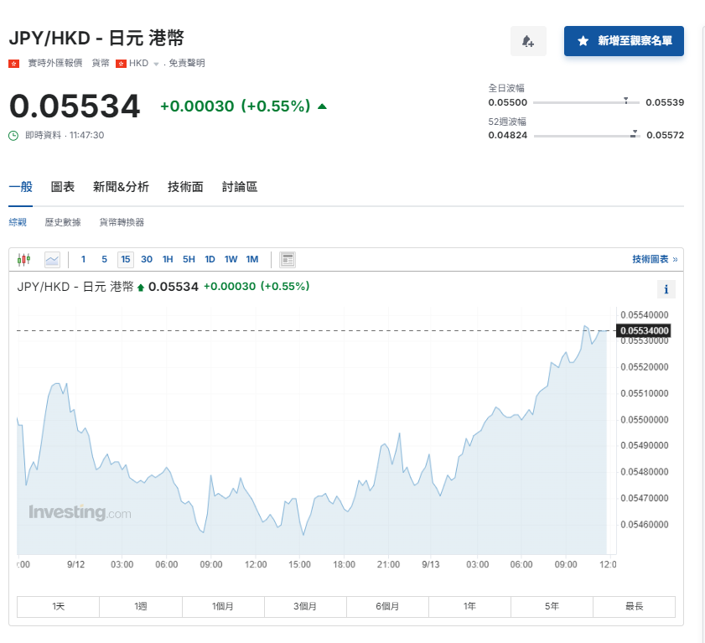Select the candlestick chart icon
The height and width of the screenshot is (643, 705).
pyautogui.click(x=23, y=259)
